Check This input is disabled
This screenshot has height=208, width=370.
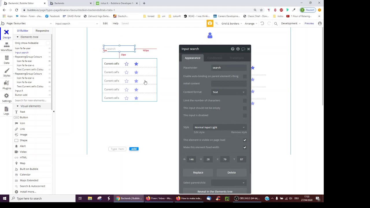click(x=245, y=115)
